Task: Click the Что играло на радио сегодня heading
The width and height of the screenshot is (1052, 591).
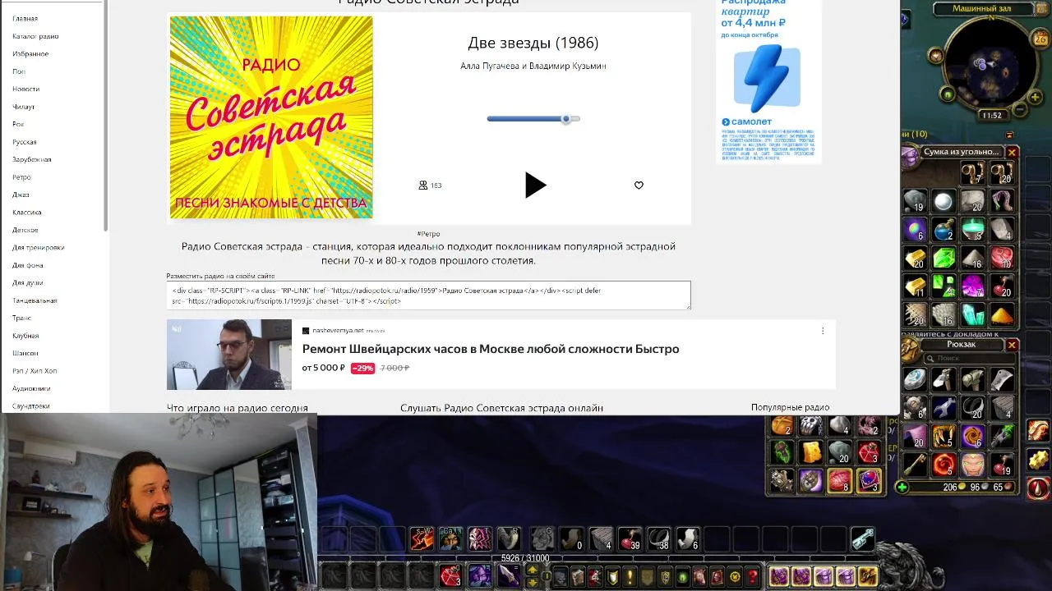Action: [238, 408]
